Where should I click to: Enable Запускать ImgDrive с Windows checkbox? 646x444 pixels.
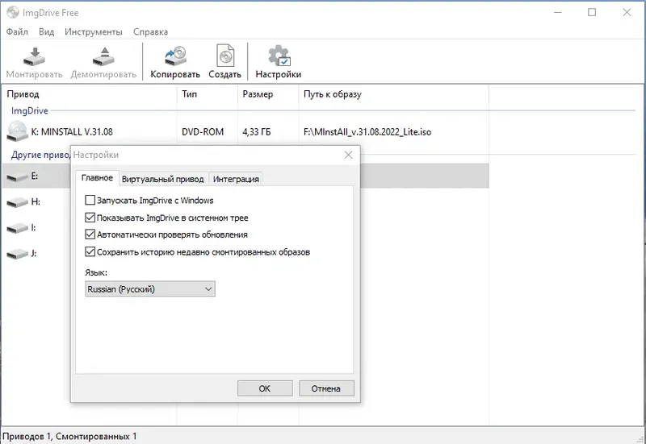pos(90,200)
